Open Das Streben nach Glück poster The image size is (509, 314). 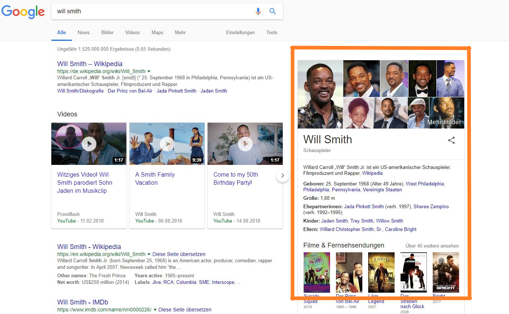pos(413,272)
